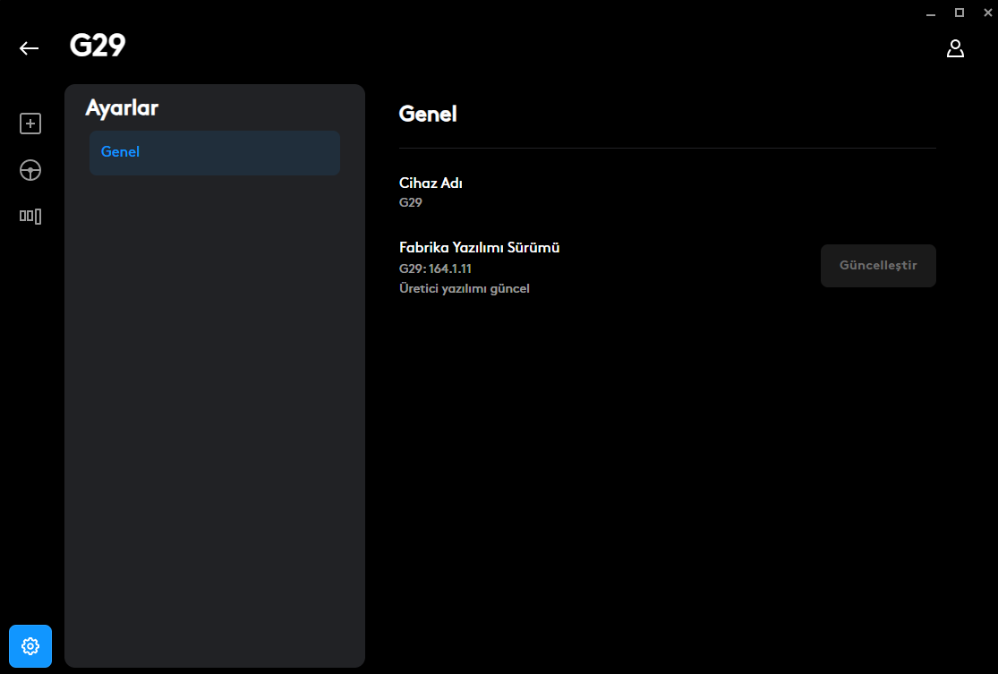Viewport: 998px width, 674px height.
Task: Open the assignments plus icon in sidebar
Action: (30, 124)
